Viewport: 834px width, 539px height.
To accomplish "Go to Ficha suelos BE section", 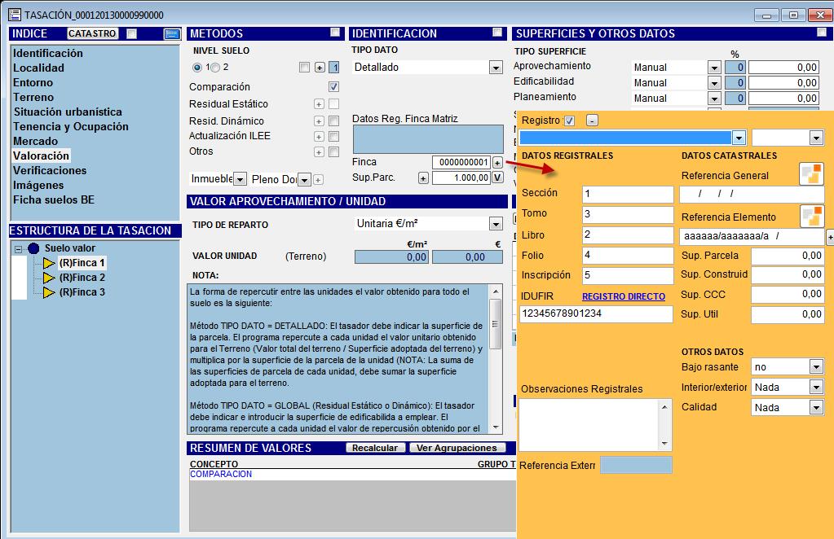I will pyautogui.click(x=54, y=199).
